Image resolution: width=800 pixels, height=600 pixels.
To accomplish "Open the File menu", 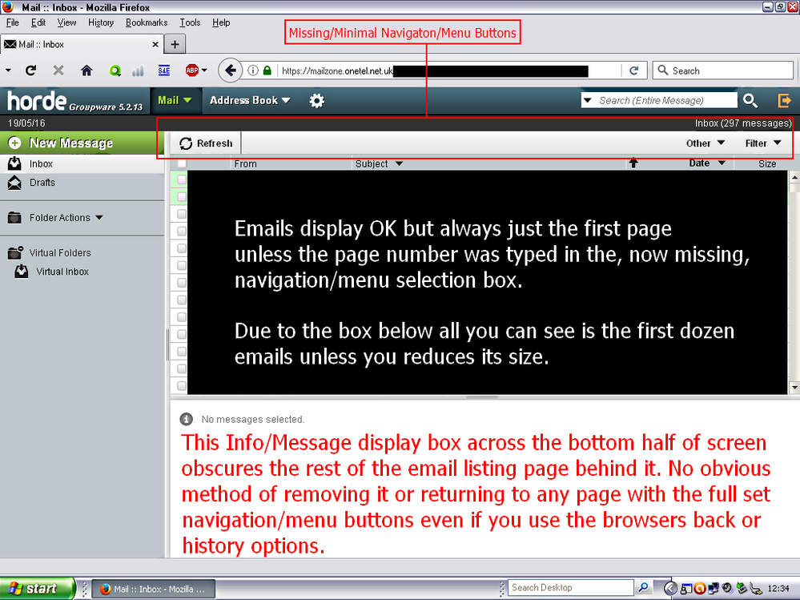I will [13, 22].
